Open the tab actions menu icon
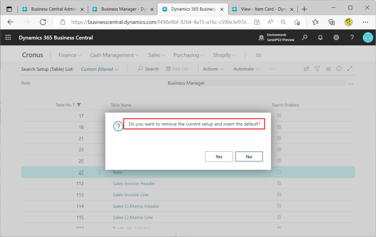 point(9,9)
